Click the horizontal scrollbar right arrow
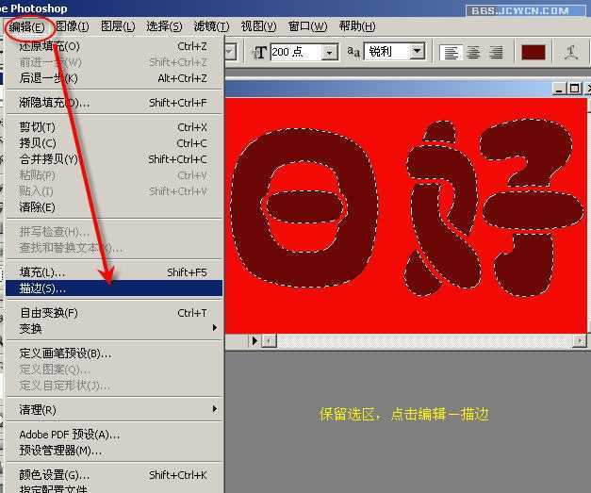591x493 pixels. point(579,340)
